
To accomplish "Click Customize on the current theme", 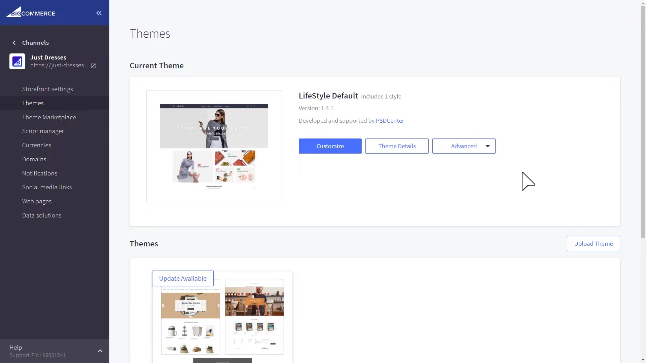I will 330,146.
